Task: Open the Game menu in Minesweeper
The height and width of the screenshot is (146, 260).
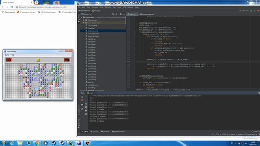Action: click(x=7, y=55)
